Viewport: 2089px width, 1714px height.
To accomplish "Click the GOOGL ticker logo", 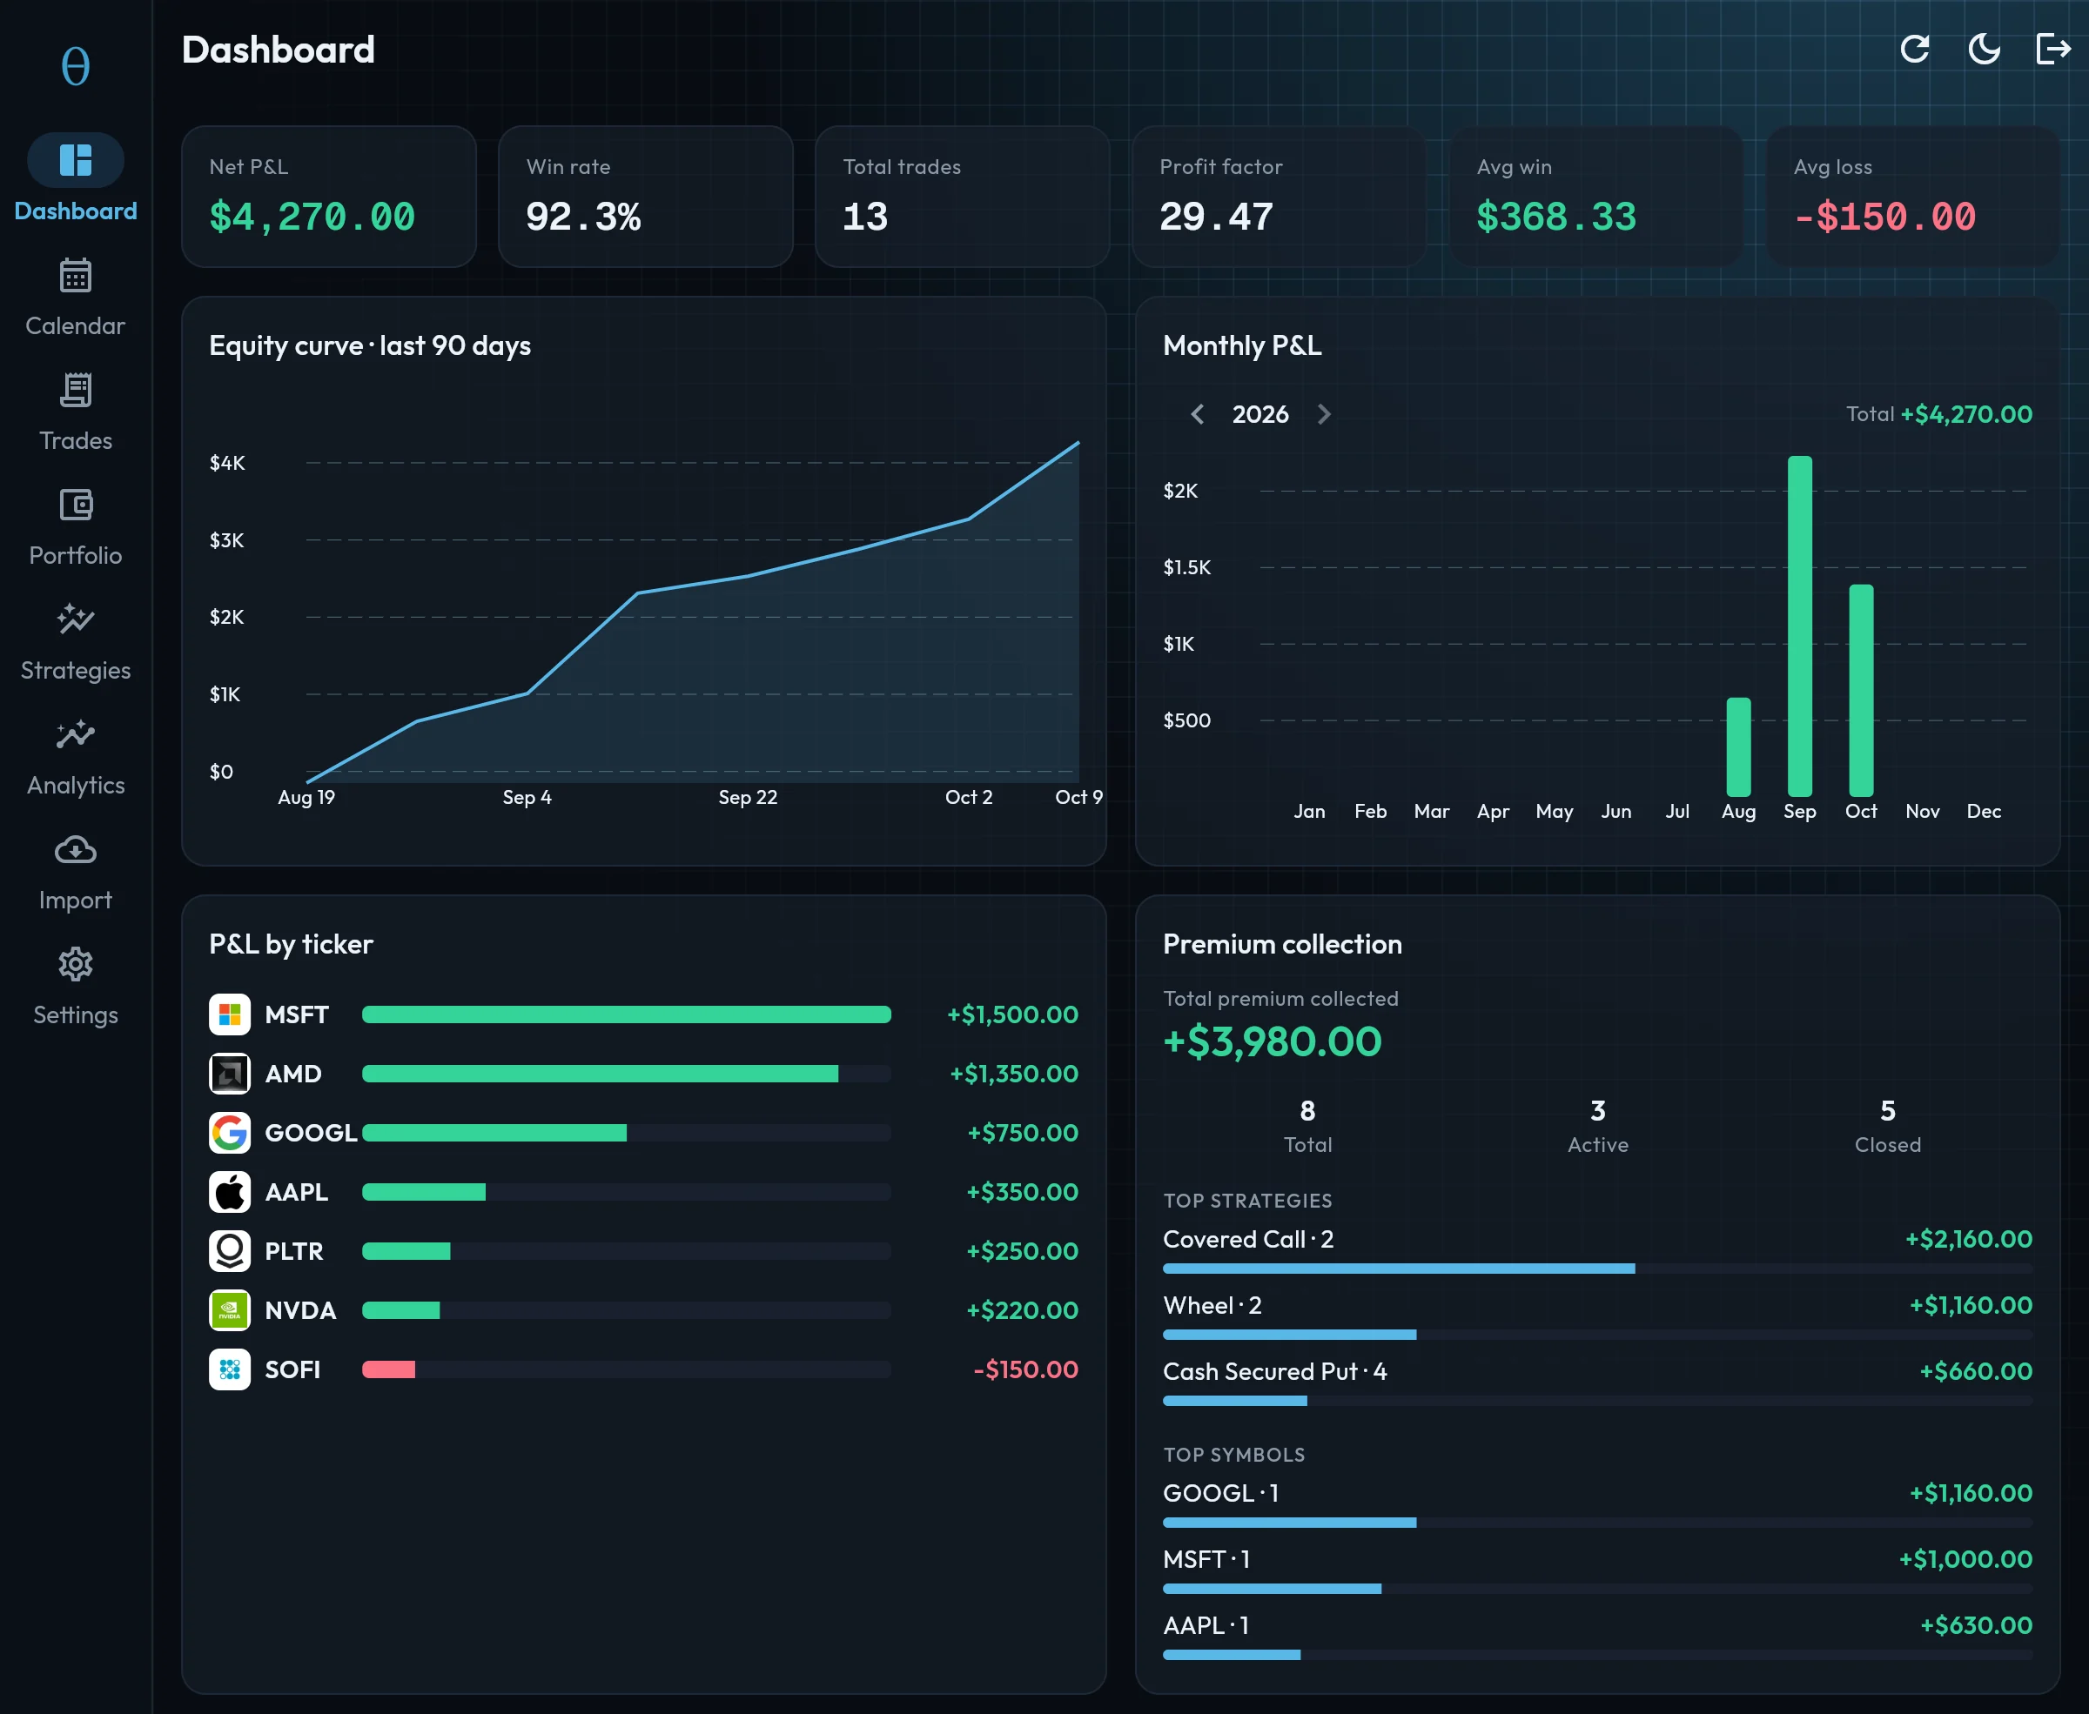I will point(229,1133).
